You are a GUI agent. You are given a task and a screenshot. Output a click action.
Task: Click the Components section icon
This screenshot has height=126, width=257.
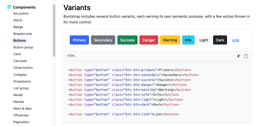(9, 7)
